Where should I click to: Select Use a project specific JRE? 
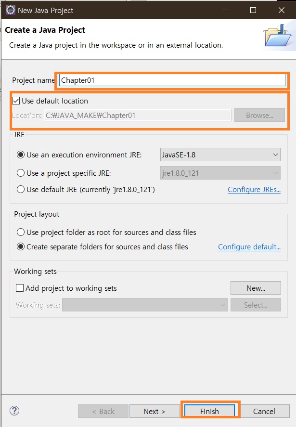pyautogui.click(x=21, y=173)
